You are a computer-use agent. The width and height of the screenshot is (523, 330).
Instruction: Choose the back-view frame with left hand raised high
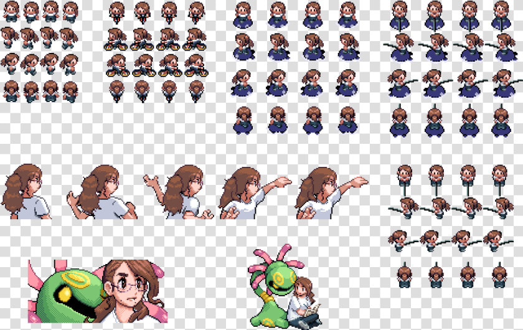[179, 192]
